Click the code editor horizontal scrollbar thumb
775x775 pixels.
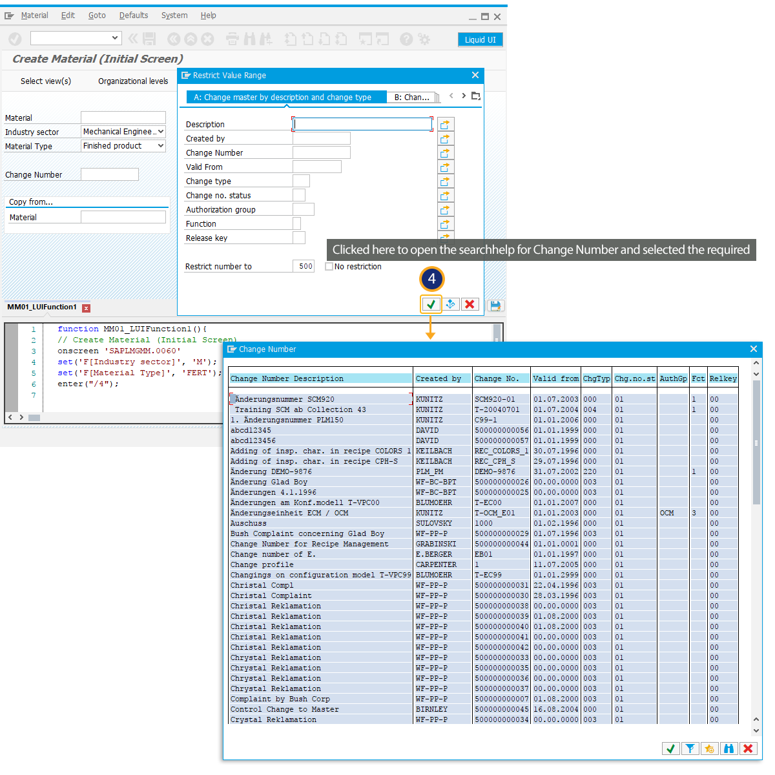(x=34, y=418)
